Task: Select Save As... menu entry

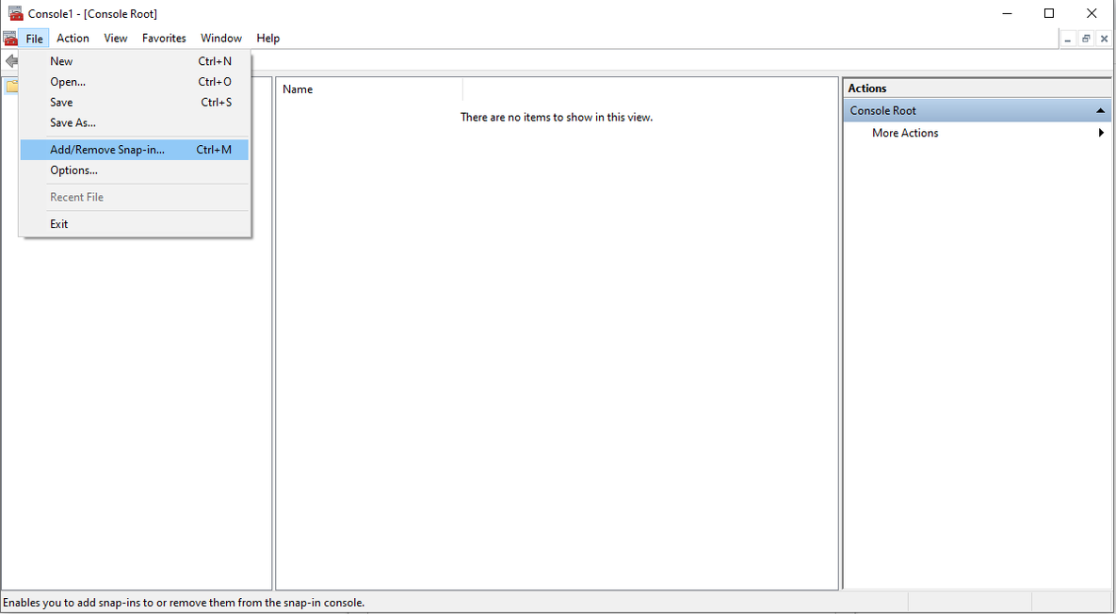Action: [73, 123]
